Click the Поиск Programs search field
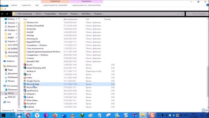This screenshot has height=118, width=209. (197, 14)
